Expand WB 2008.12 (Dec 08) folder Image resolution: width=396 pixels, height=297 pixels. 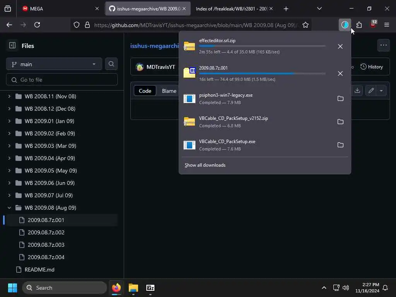(x=9, y=109)
